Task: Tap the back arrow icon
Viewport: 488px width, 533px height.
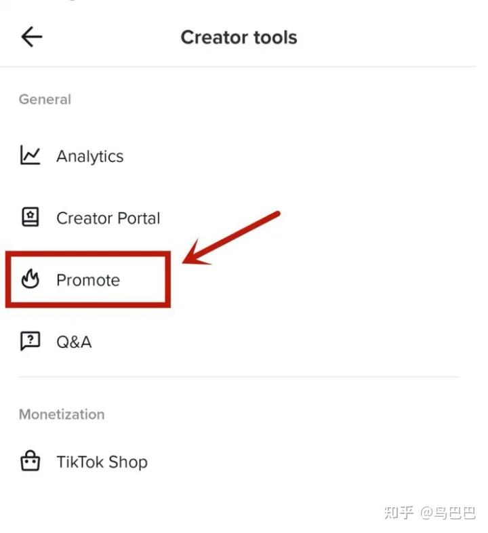Action: pos(31,37)
